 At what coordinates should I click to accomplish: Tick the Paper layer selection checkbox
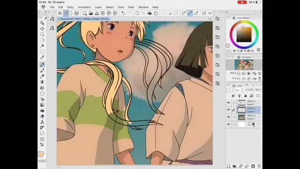coord(234,124)
